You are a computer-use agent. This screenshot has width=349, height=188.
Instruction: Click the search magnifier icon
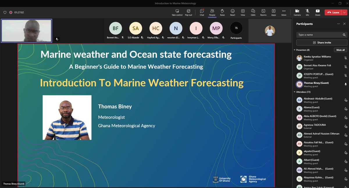point(344,35)
